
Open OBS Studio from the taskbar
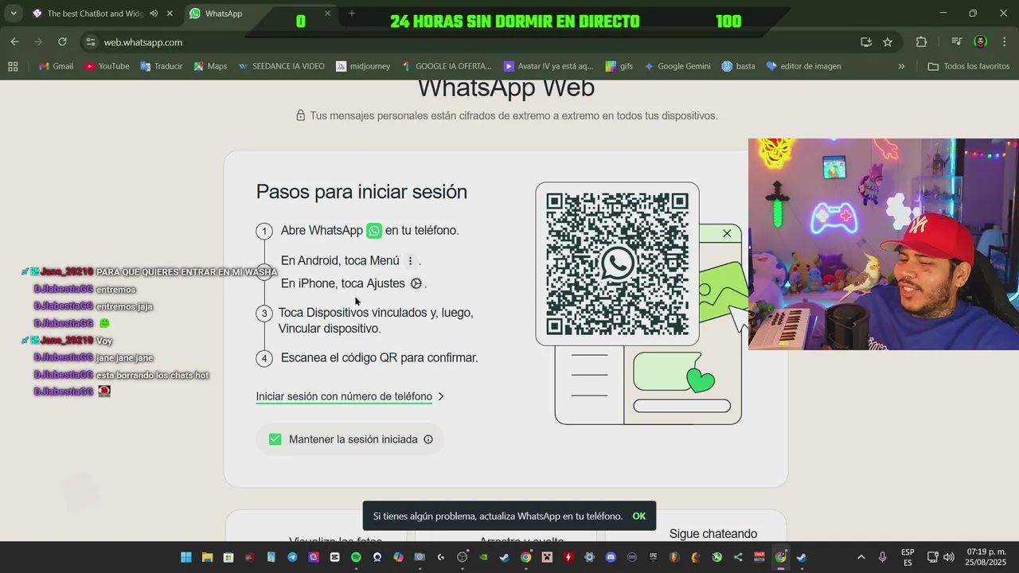(462, 557)
